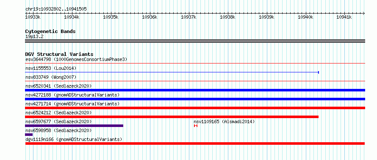Click the esv3644798 variant label
This screenshot has height=160, width=377.
click(76, 59)
